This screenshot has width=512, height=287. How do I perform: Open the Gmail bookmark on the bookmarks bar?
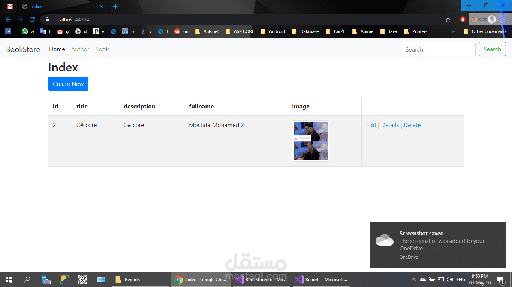point(62,31)
